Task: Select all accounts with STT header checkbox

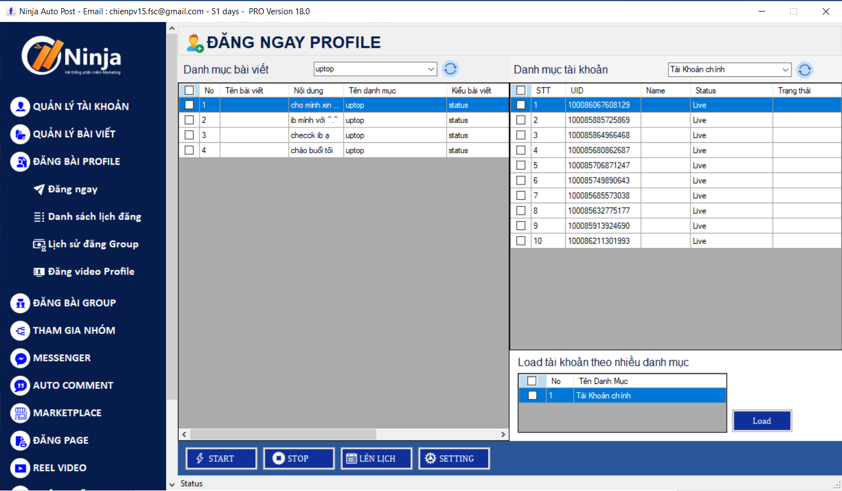Action: point(521,90)
